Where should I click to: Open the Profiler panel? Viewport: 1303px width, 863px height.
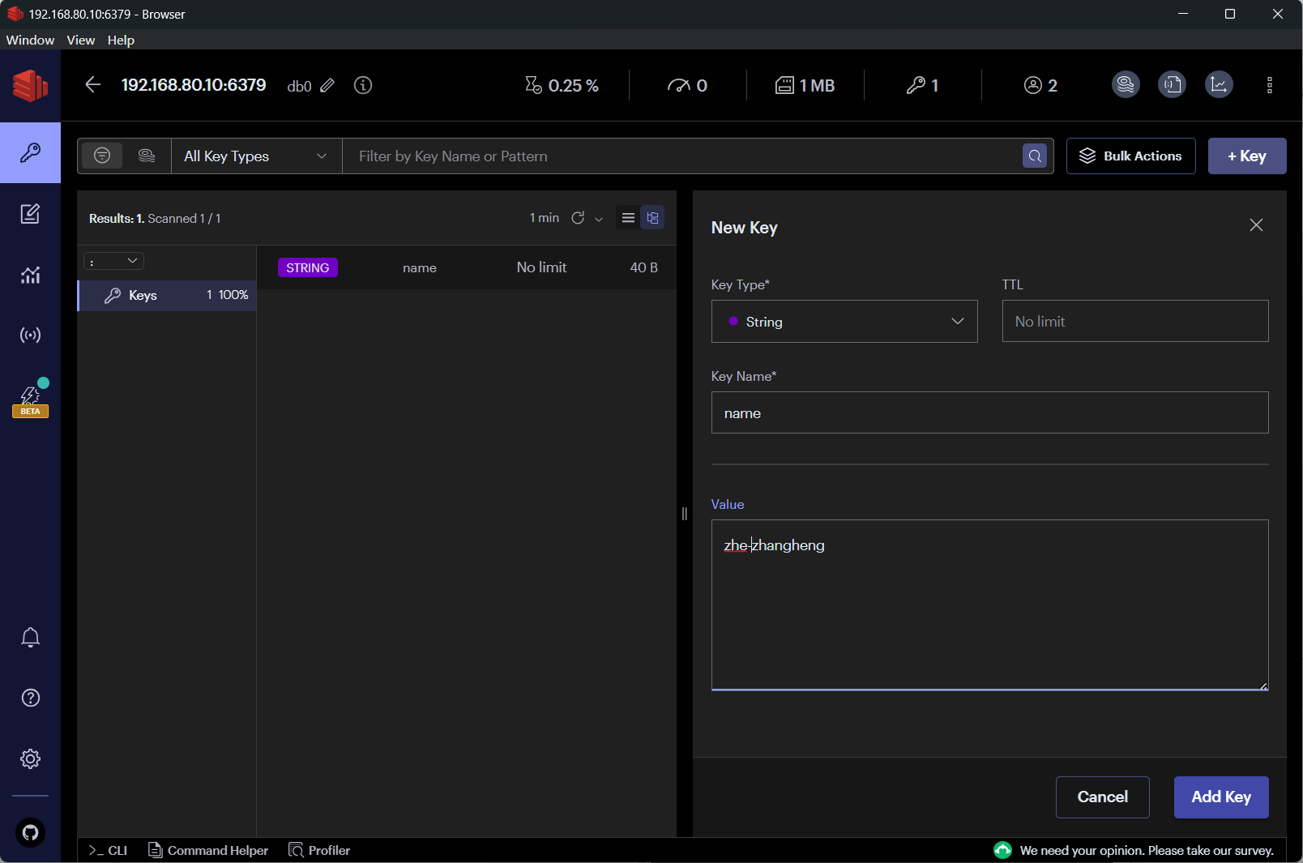point(320,850)
